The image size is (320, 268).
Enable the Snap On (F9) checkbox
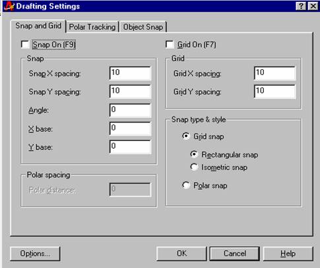click(x=25, y=45)
